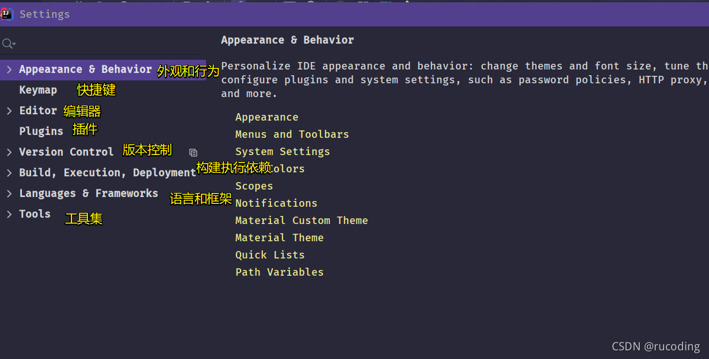The image size is (709, 359).
Task: Open the Material Custom Theme link
Action: [302, 221]
